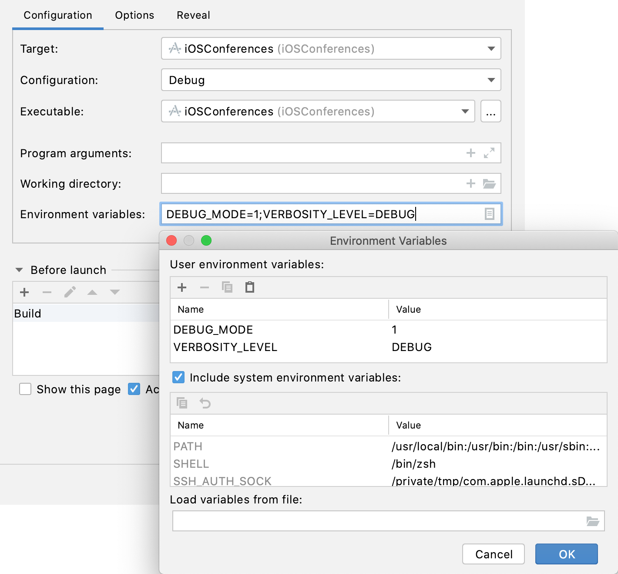Sort system variables by Value column header
Screen dimensions: 618x574
pyautogui.click(x=497, y=425)
